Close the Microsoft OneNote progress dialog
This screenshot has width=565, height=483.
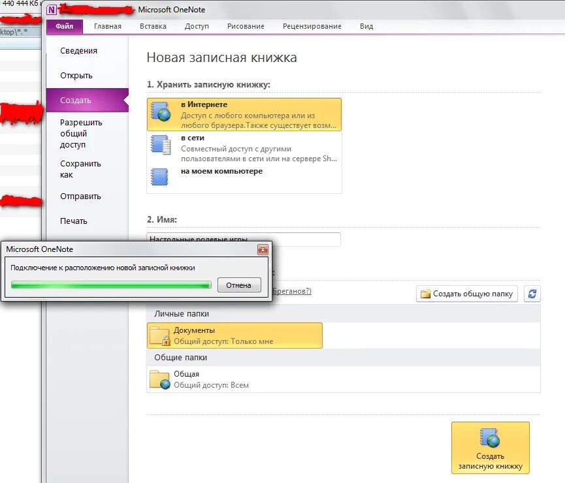point(263,249)
